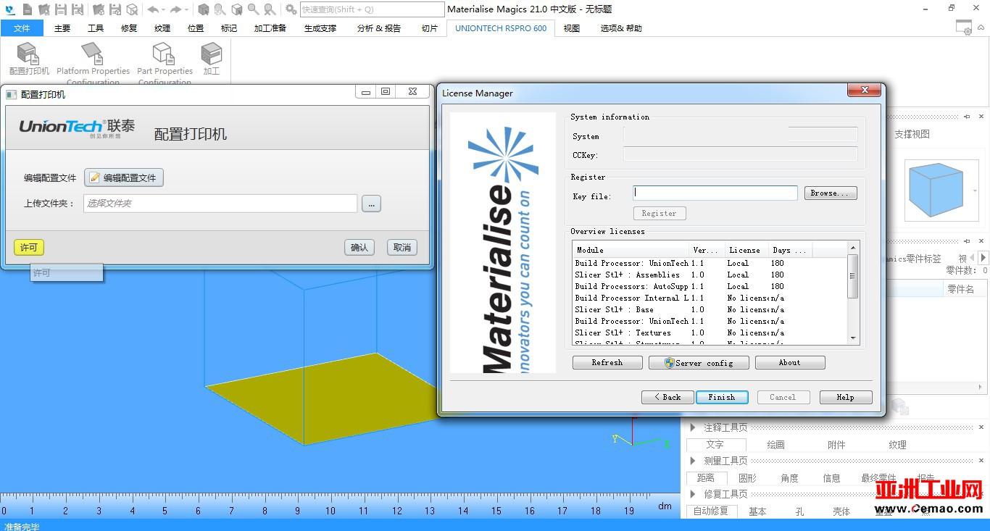The height and width of the screenshot is (531, 990).
Task: Click 取消 in the printer config dialog
Action: 402,247
